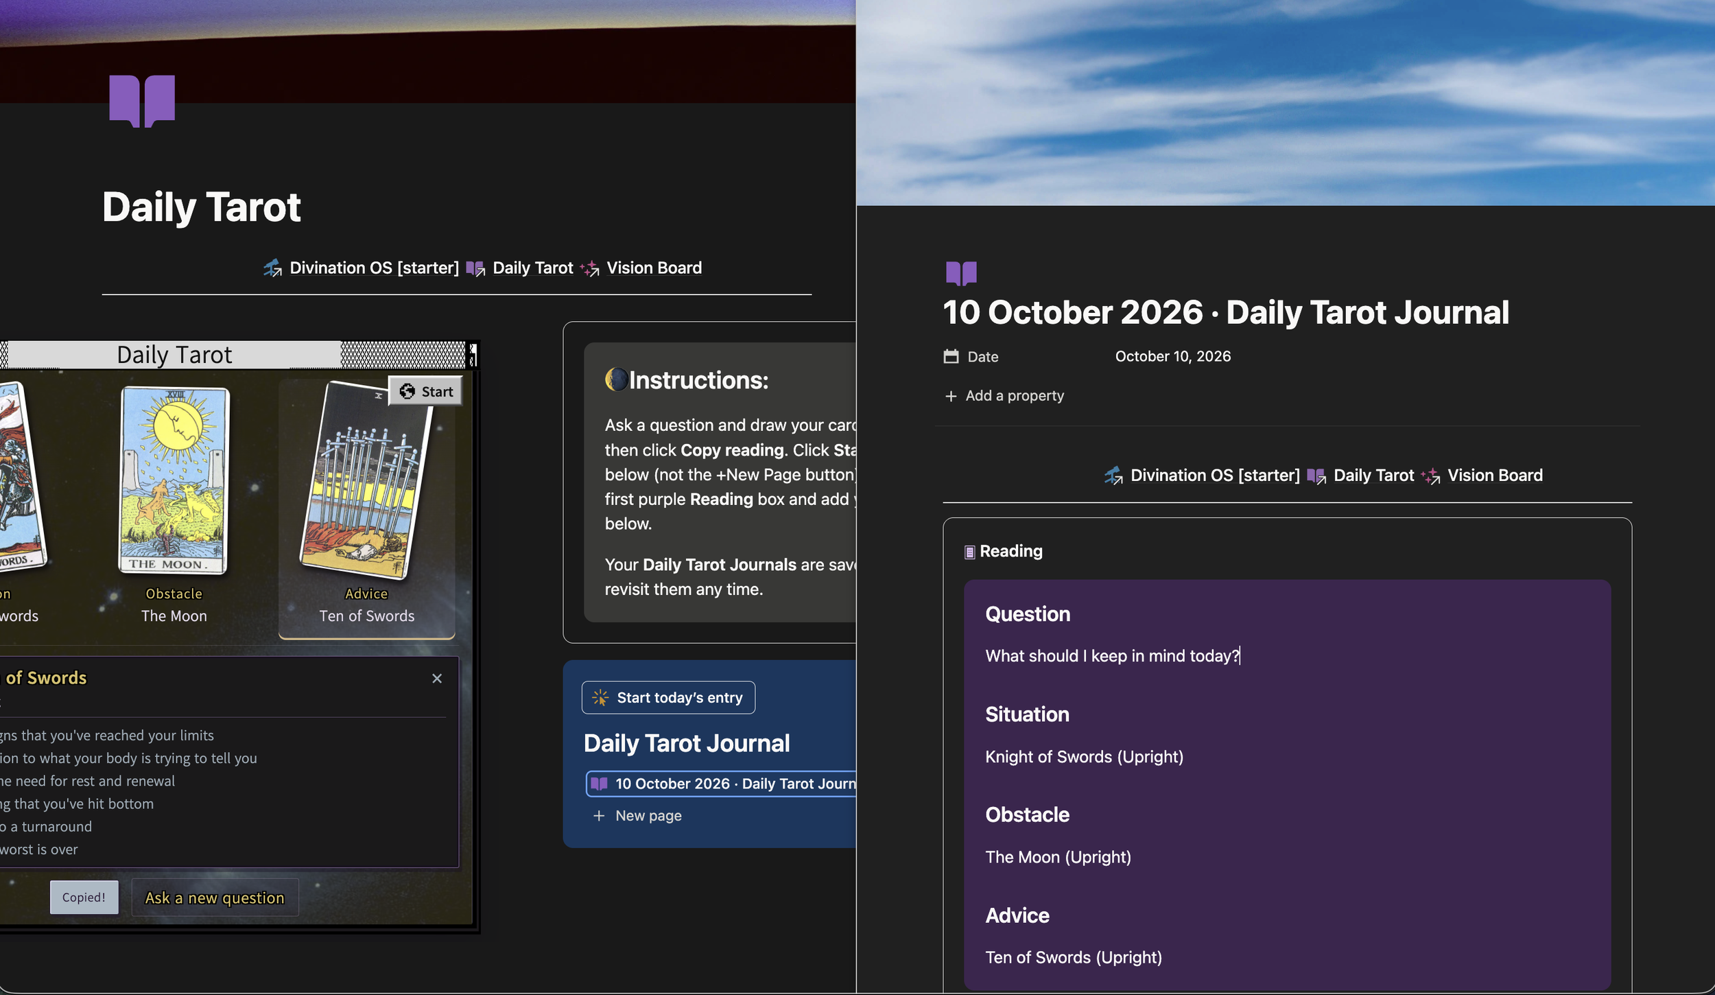Click the Obstacle heading in Reading box

[x=1027, y=814]
